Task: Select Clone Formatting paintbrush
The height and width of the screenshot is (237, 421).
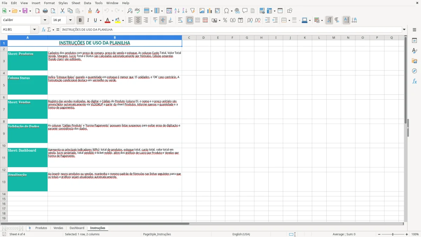Action: point(90,11)
